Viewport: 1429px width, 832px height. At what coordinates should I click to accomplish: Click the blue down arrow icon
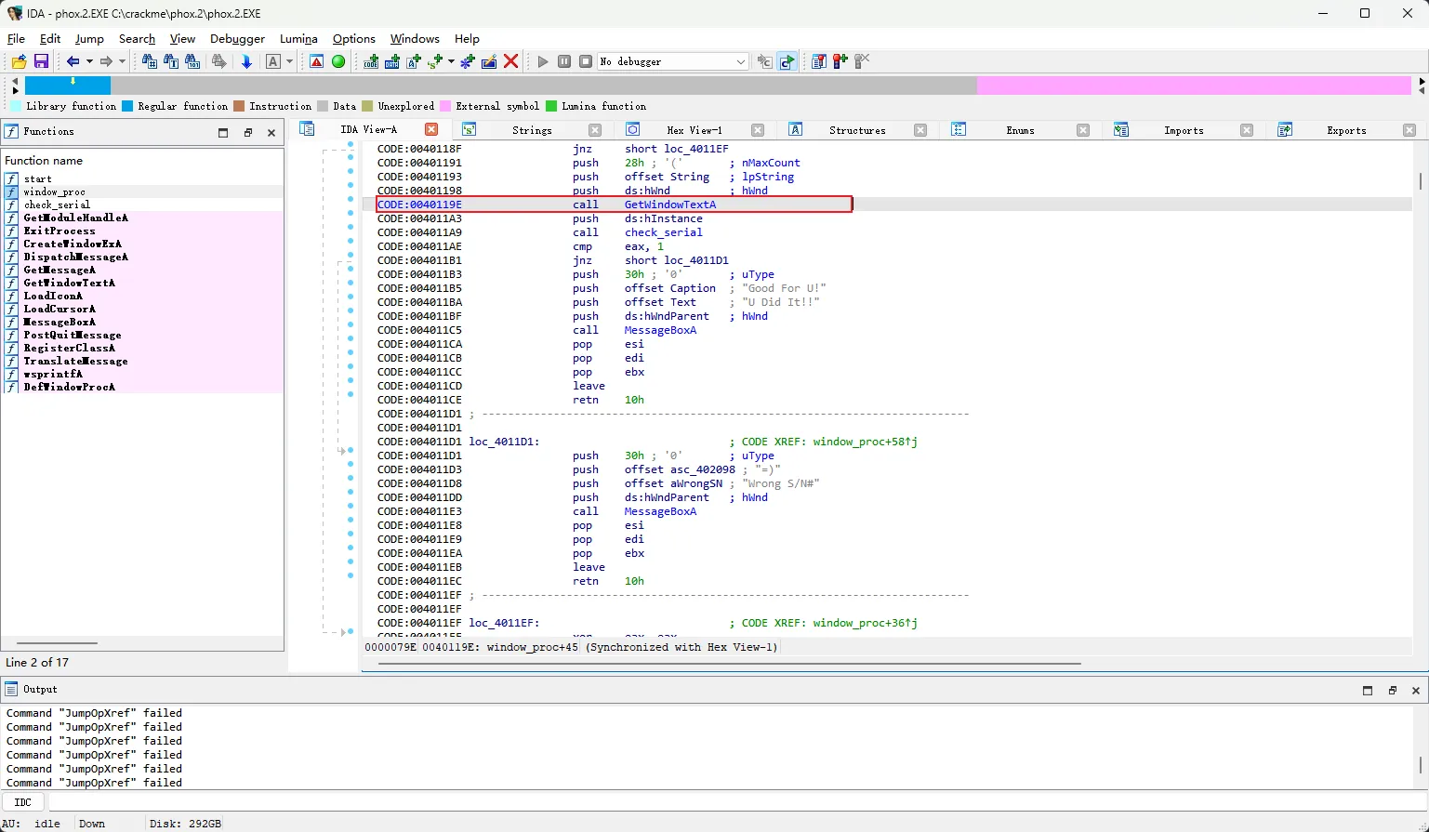coord(246,61)
